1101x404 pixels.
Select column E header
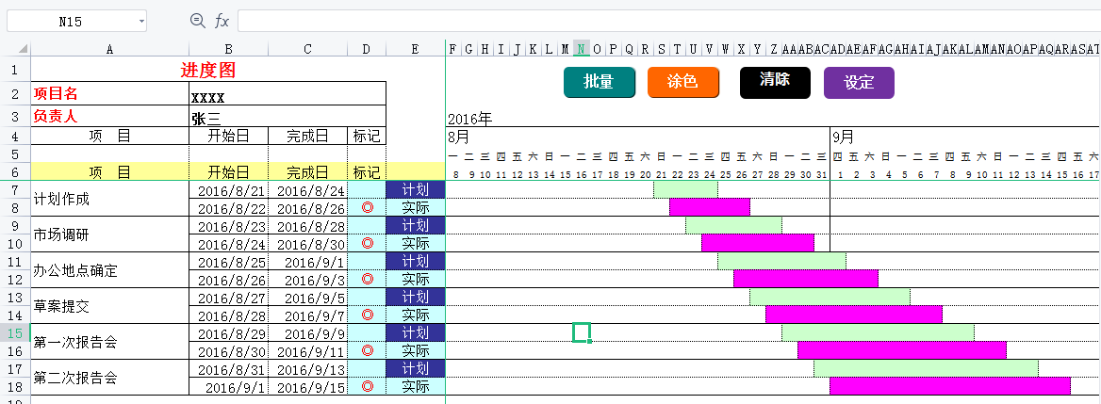(415, 49)
